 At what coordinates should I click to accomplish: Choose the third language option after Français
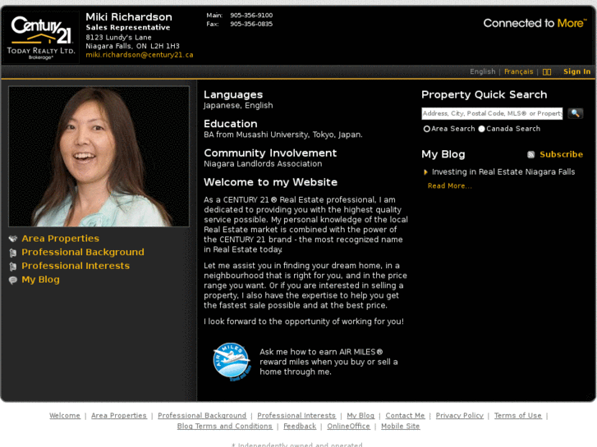[x=547, y=71]
